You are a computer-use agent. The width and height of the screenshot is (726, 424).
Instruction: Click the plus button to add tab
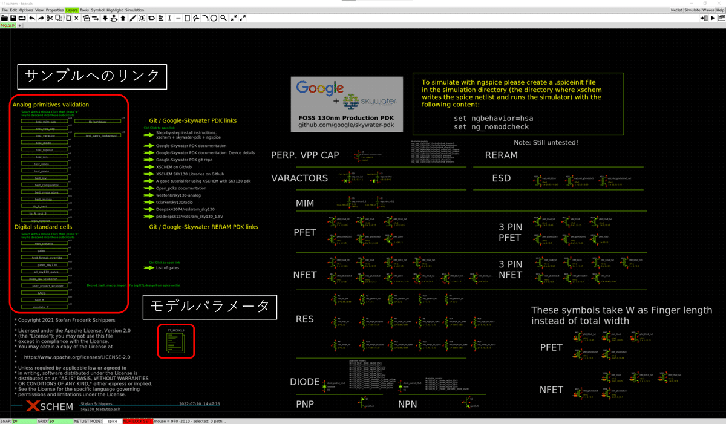(19, 25)
